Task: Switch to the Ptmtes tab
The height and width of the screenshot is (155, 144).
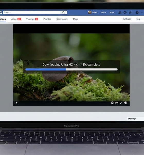Action: [x=47, y=19]
